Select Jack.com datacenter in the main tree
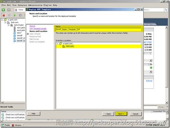170x128 pixels. (x=15, y=22)
